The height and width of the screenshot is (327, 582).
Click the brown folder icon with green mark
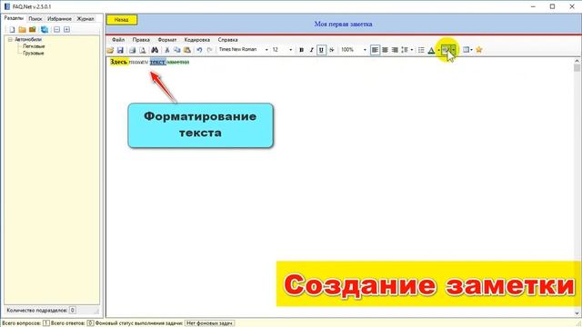33,30
